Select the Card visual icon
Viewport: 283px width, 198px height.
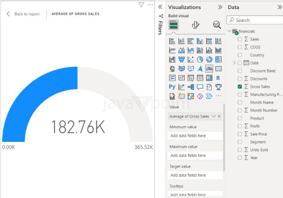click(218, 68)
